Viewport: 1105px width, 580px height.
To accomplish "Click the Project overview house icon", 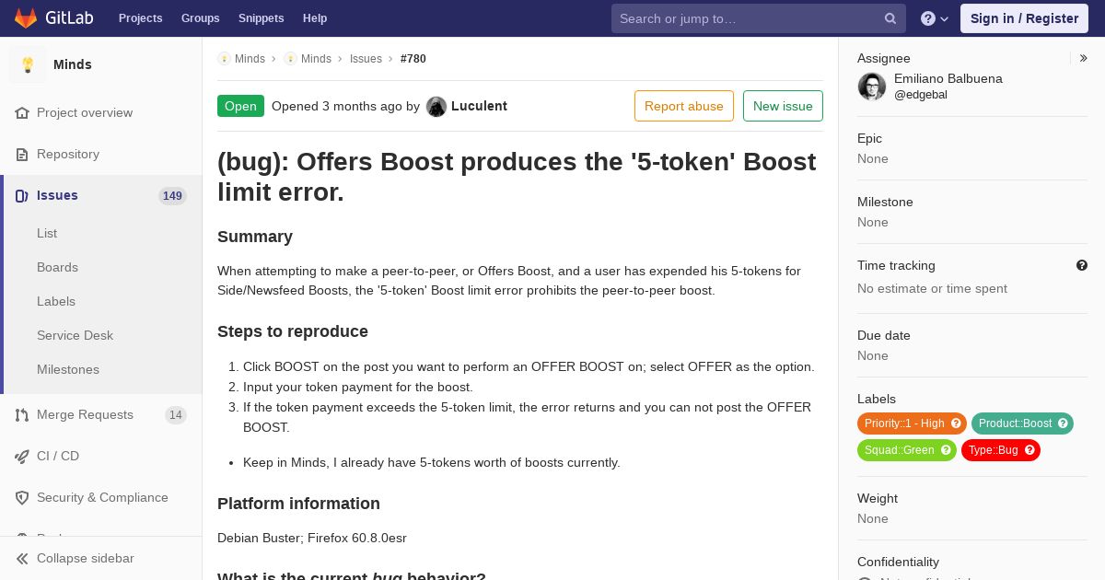I will (22, 113).
